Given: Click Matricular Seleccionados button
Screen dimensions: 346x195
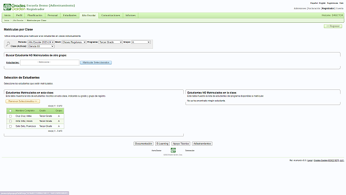Looking at the screenshot, I should coord(96,63).
